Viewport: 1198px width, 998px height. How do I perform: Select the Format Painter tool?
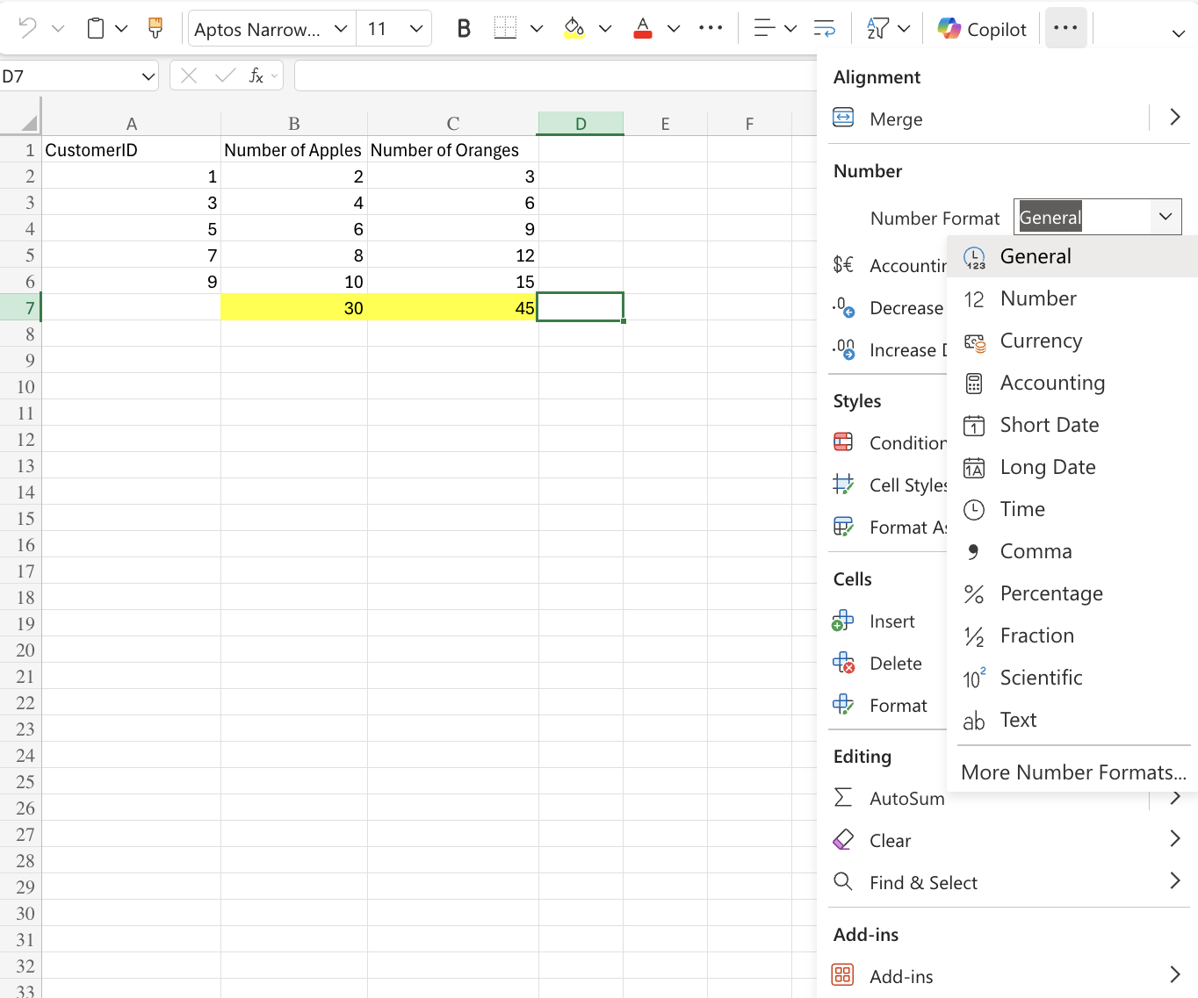[155, 27]
